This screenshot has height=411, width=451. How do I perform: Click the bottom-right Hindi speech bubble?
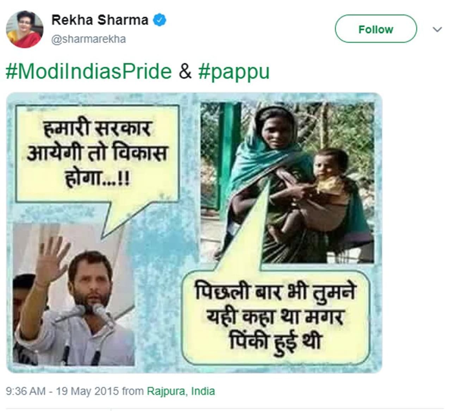[275, 317]
